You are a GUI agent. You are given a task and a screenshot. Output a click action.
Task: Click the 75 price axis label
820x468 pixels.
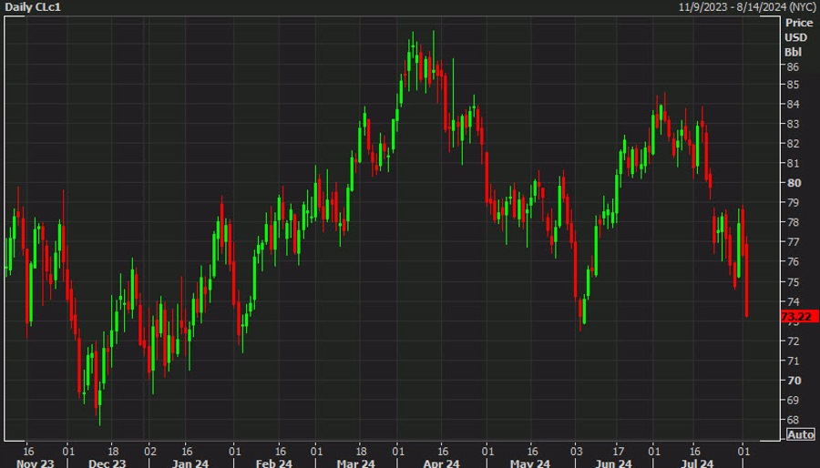[793, 282]
